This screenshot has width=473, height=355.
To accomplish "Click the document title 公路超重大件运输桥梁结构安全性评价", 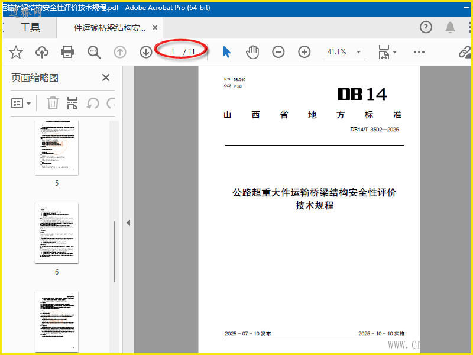I will pyautogui.click(x=314, y=192).
